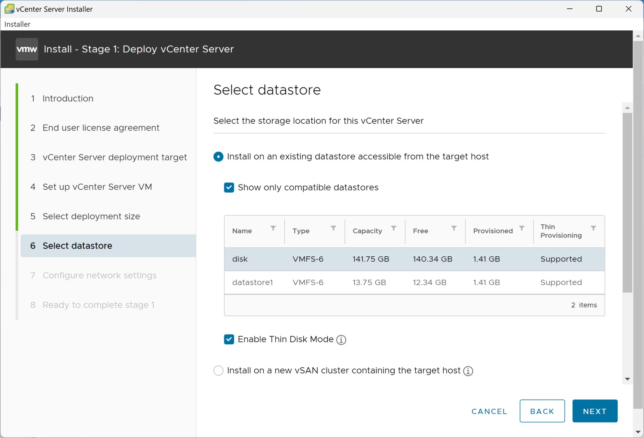Minimize the vCenter Server Installer window
This screenshot has height=438, width=644.
tap(570, 9)
